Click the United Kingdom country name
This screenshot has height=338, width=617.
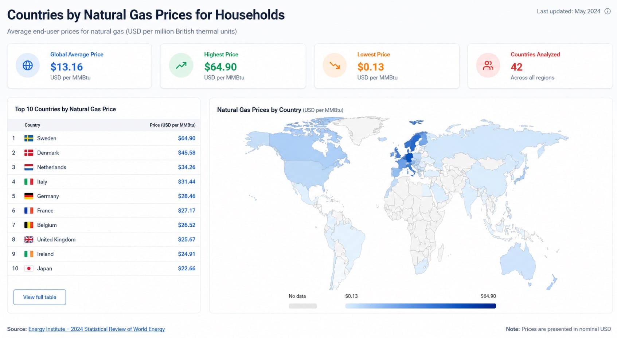click(56, 239)
